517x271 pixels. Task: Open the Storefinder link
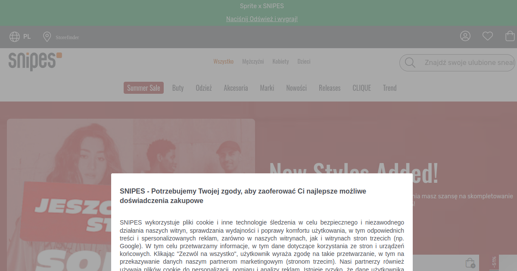[x=67, y=37]
